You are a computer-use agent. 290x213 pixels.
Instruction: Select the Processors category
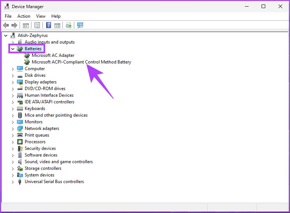tap(35, 142)
